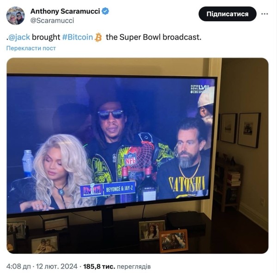Click the @Scaramucci handle
The width and height of the screenshot is (277, 275).
pos(52,21)
